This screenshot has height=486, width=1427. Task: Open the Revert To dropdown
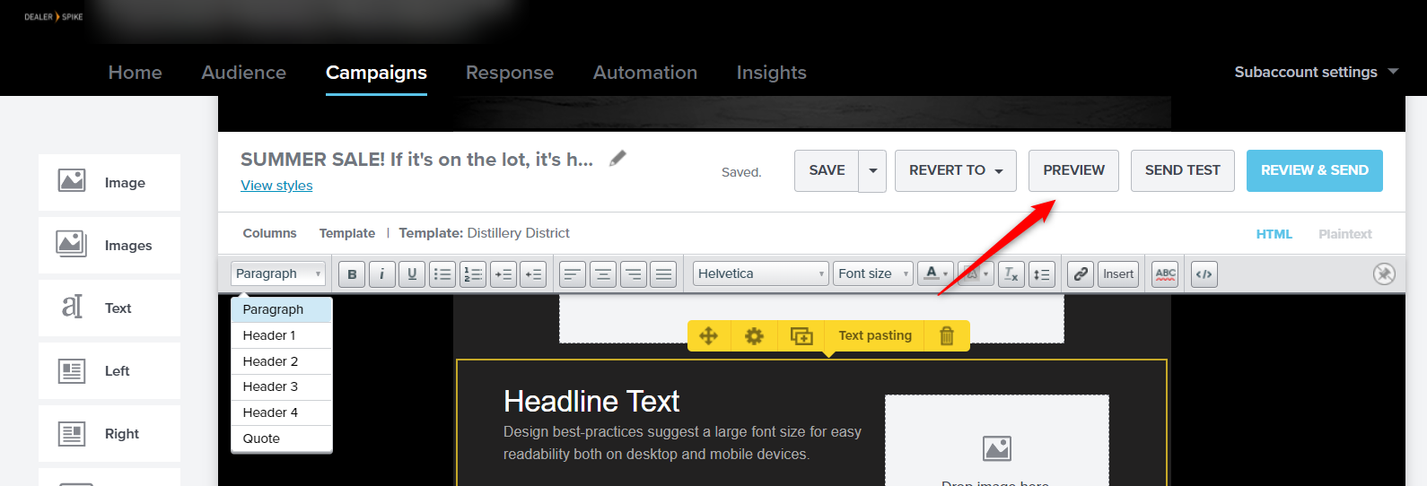tap(956, 170)
